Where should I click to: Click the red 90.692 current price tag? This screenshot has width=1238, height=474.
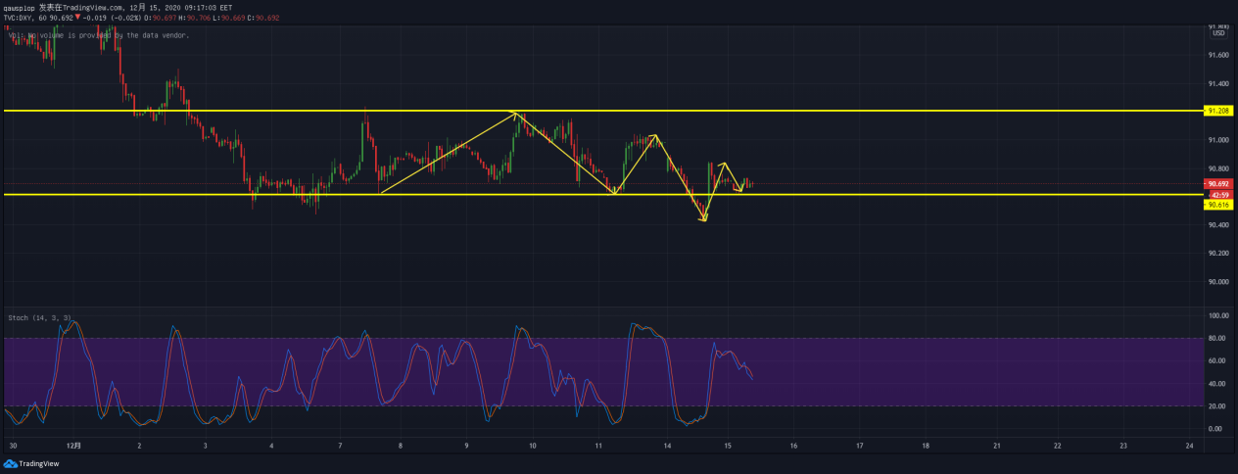[x=1218, y=183]
